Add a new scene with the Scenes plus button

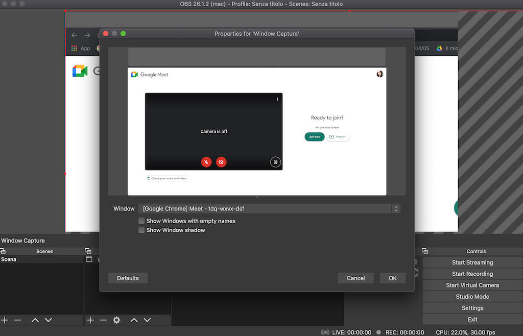click(5, 320)
